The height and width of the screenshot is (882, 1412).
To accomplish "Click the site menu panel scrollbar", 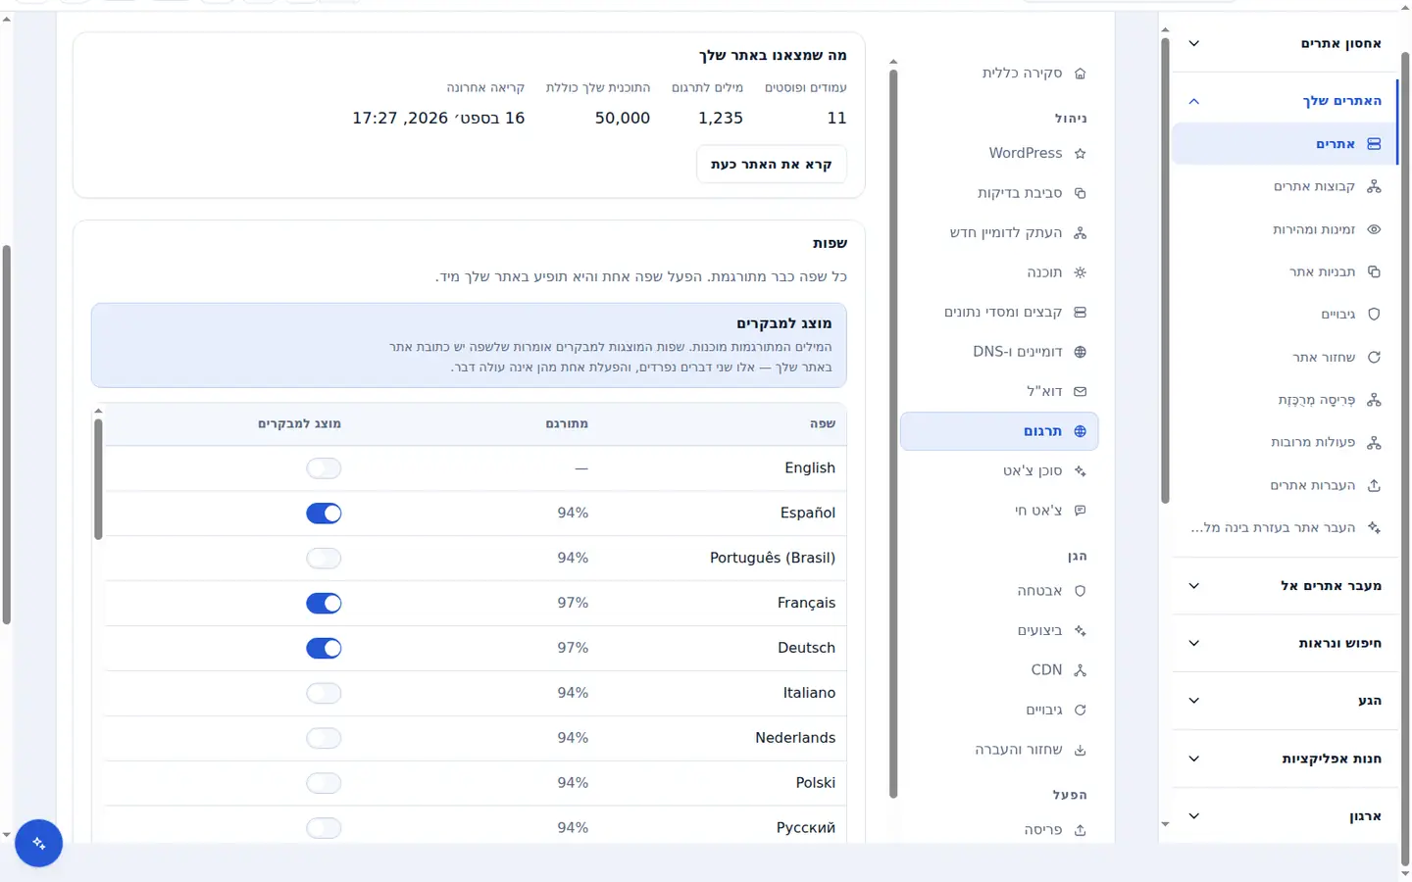I will click(893, 434).
